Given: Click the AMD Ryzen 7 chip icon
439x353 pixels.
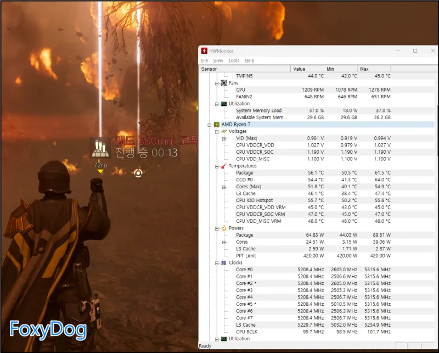Looking at the screenshot, I should coord(216,125).
